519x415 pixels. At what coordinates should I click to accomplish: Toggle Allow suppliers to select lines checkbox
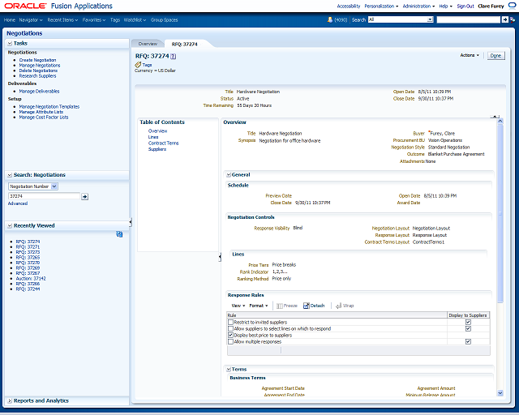(x=230, y=328)
